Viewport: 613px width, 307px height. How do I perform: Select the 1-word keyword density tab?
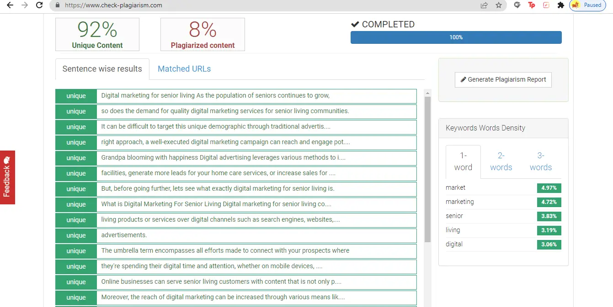click(x=463, y=161)
